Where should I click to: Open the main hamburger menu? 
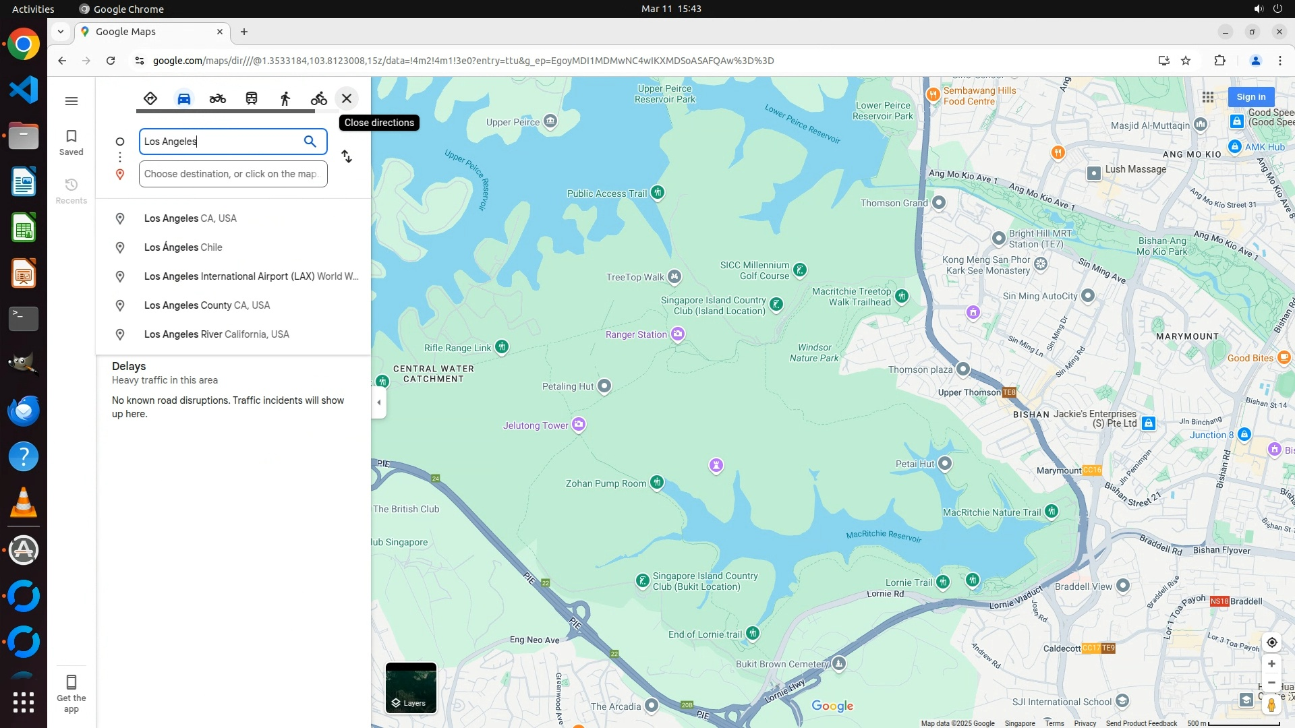(x=71, y=101)
